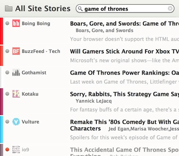Click inside the game of thrones search field
The height and width of the screenshot is (156, 179).
pos(125,8)
